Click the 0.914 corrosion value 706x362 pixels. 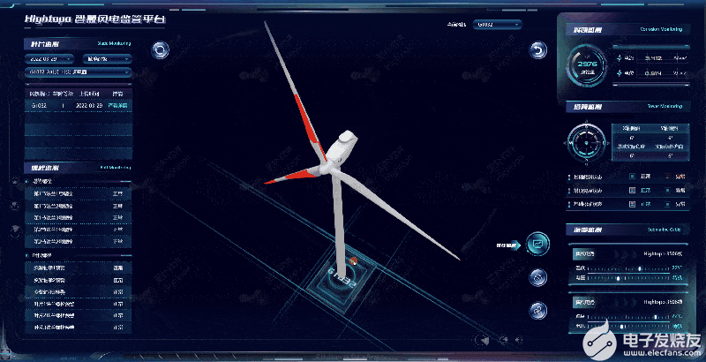click(653, 73)
